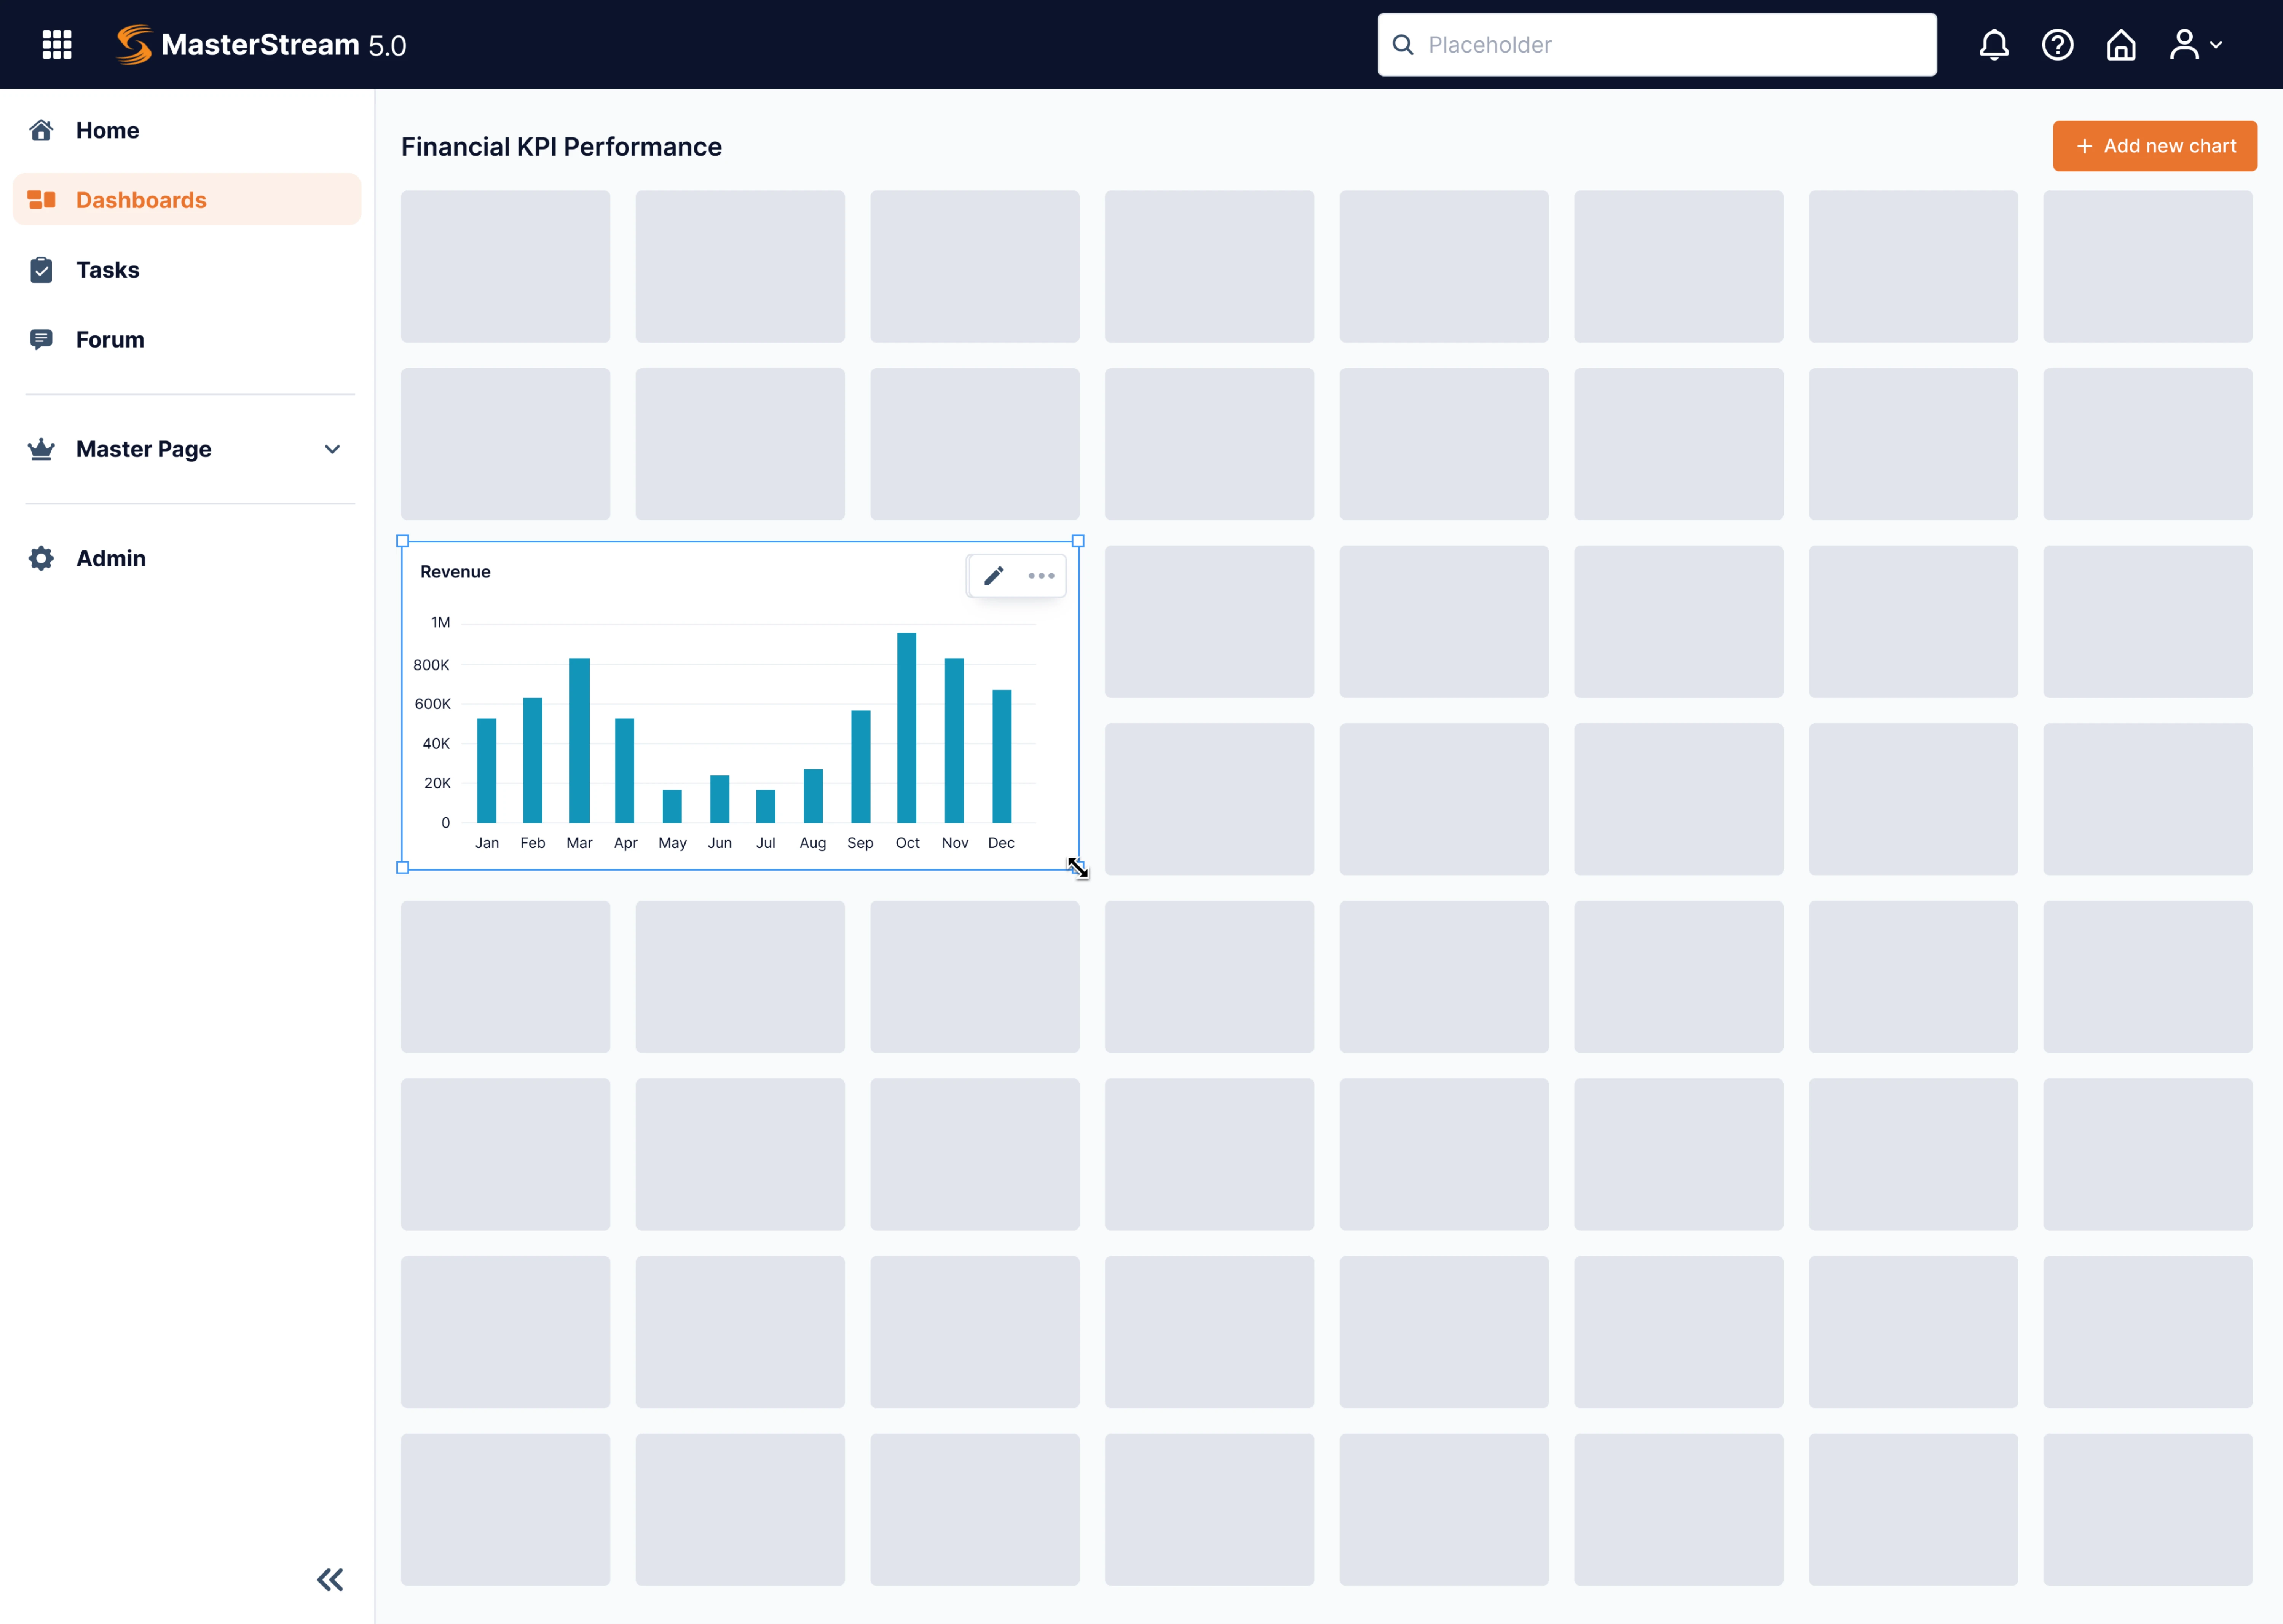Open the Admin settings page
Viewport: 2283px width, 1624px height.
tap(111, 558)
